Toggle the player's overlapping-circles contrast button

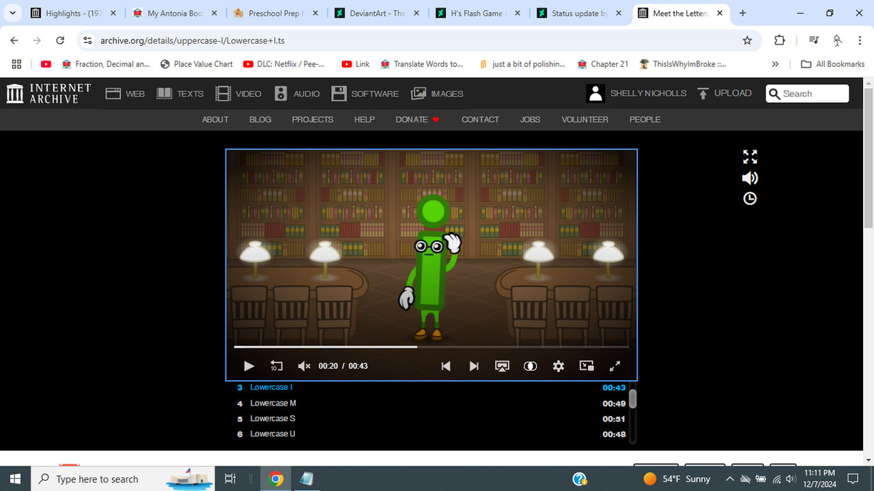coord(530,366)
